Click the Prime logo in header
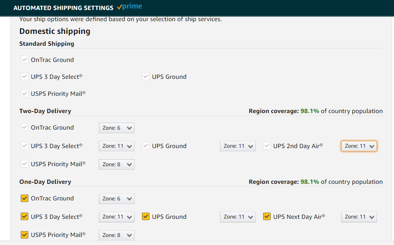 point(129,7)
